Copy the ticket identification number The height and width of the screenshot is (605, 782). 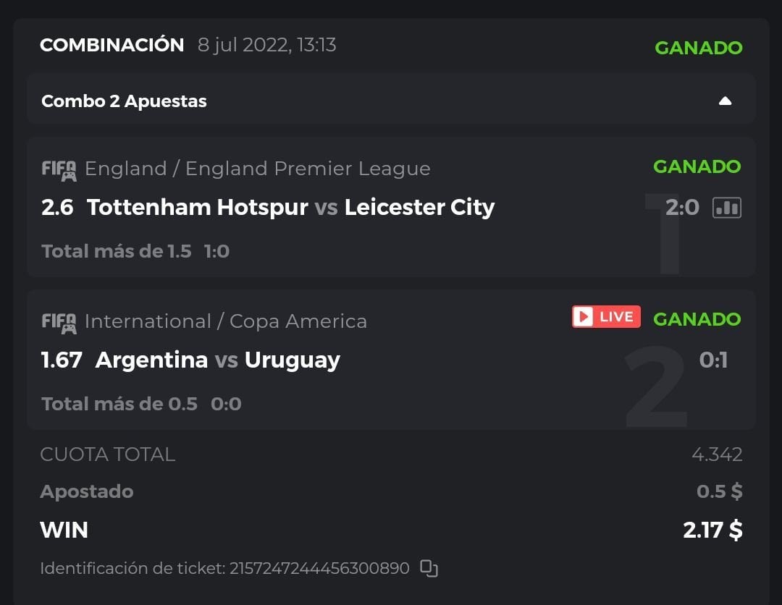tap(429, 568)
